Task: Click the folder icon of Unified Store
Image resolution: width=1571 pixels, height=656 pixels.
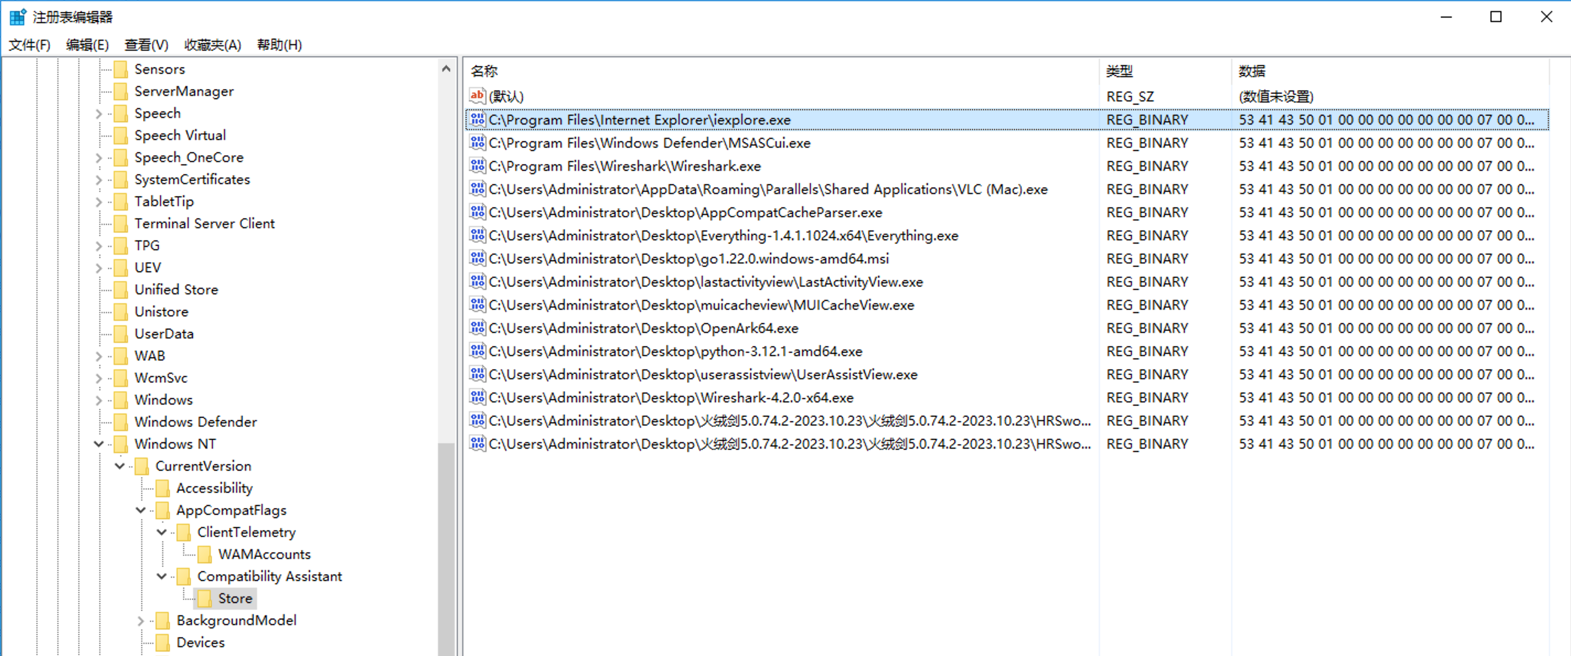Action: coord(121,289)
